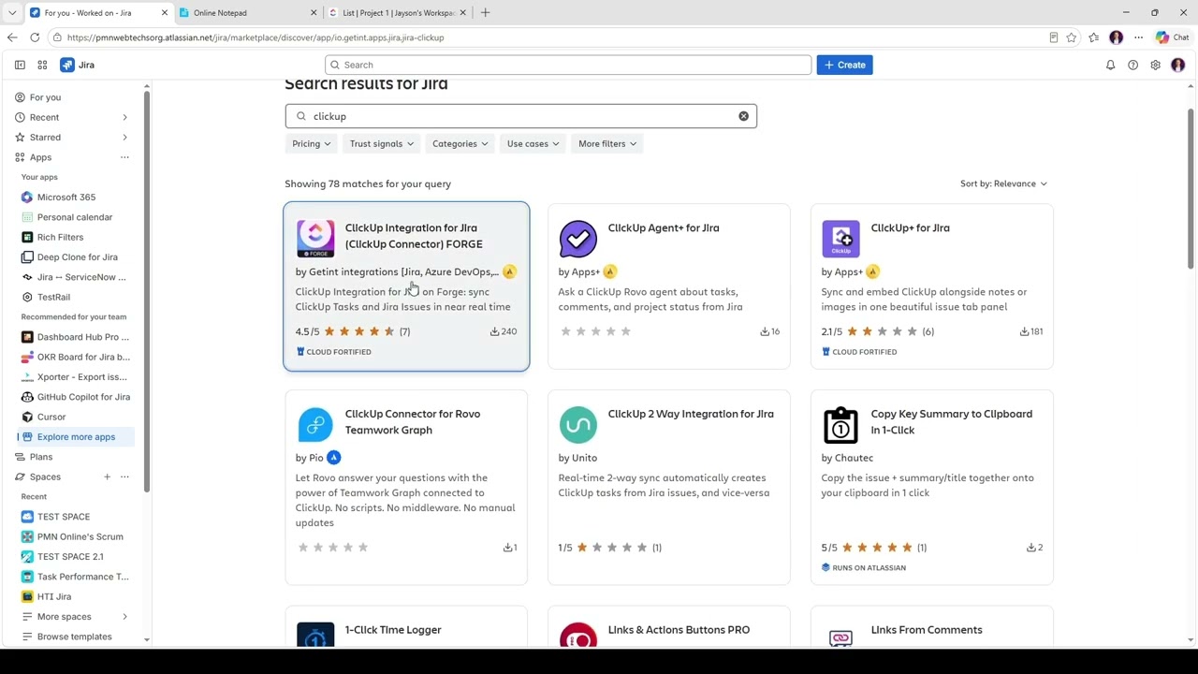Add a new space with the plus icon
The image size is (1198, 674).
click(107, 477)
